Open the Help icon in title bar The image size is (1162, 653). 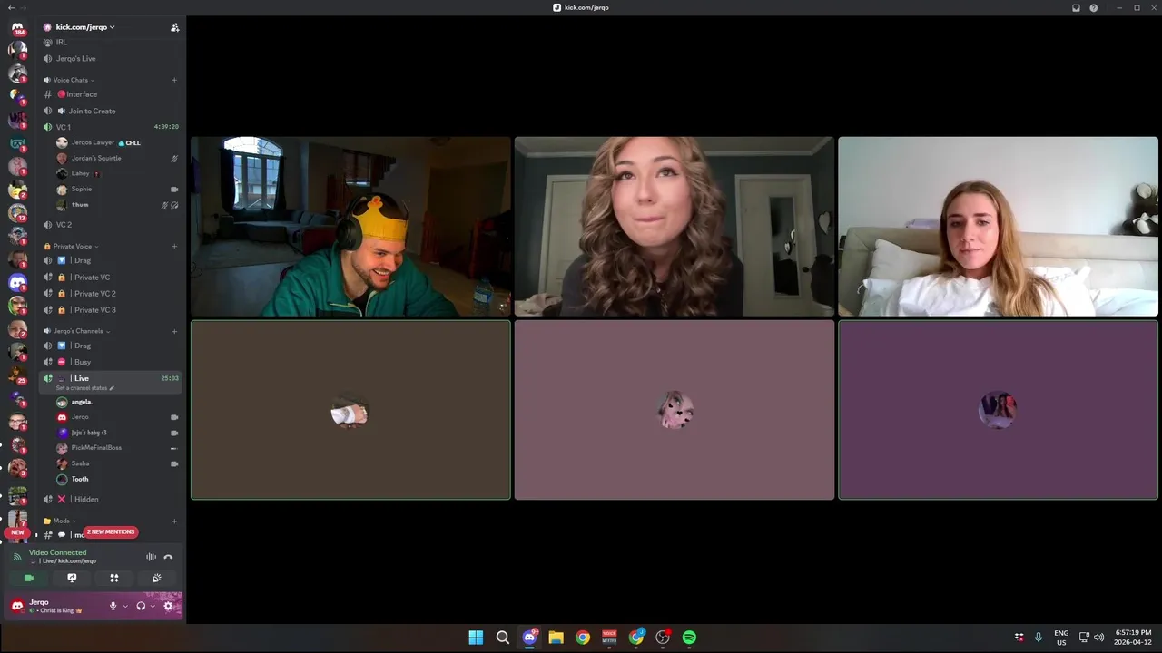(1094, 7)
